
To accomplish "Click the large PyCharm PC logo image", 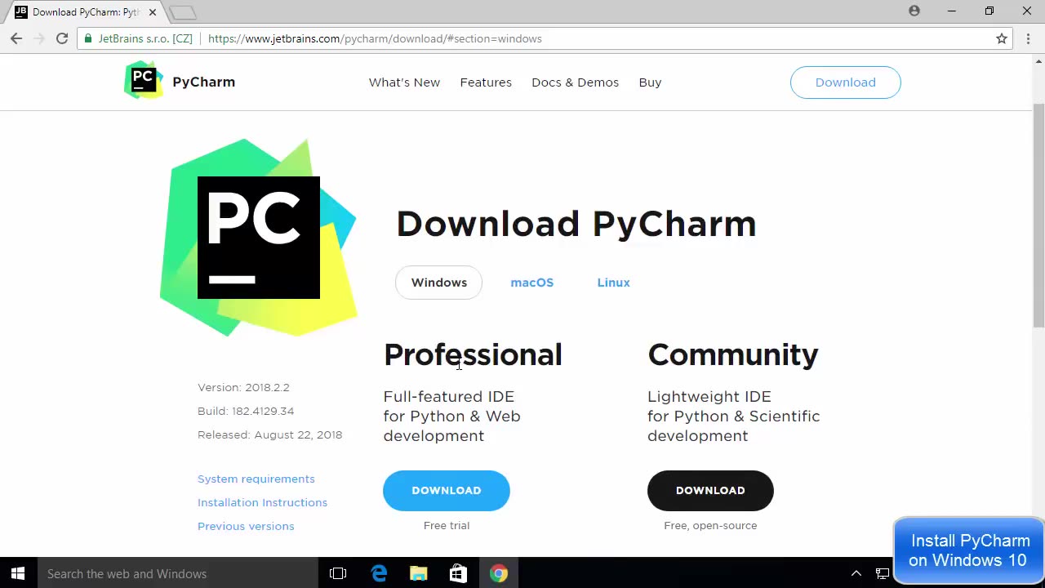I will coord(259,238).
